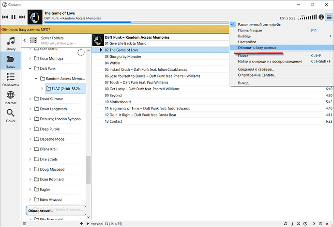Open the bottom-left folder view menu icon
The height and width of the screenshot is (227, 334).
pyautogui.click(x=24, y=224)
